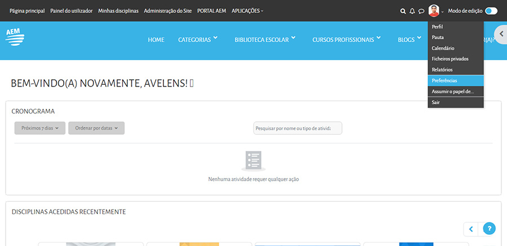Click the left arrow drawer toggle

click(501, 34)
